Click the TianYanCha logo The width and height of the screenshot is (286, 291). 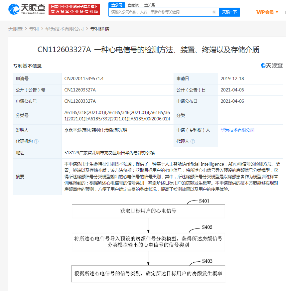(x=27, y=9)
